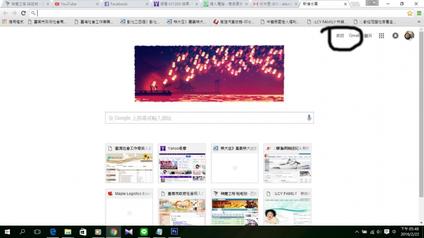Open the thumbnail with heart-shaped banner

pos(182,207)
